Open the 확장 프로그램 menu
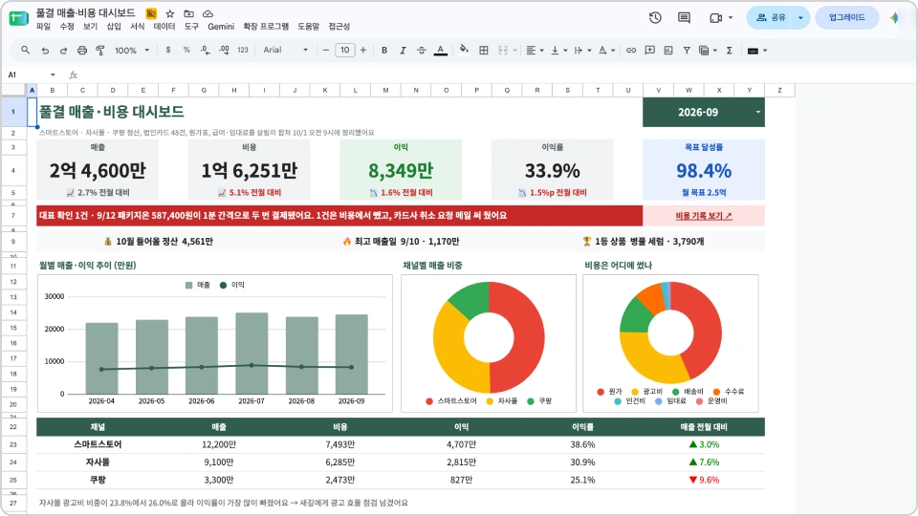Viewport: 918px width, 516px height. click(x=266, y=27)
